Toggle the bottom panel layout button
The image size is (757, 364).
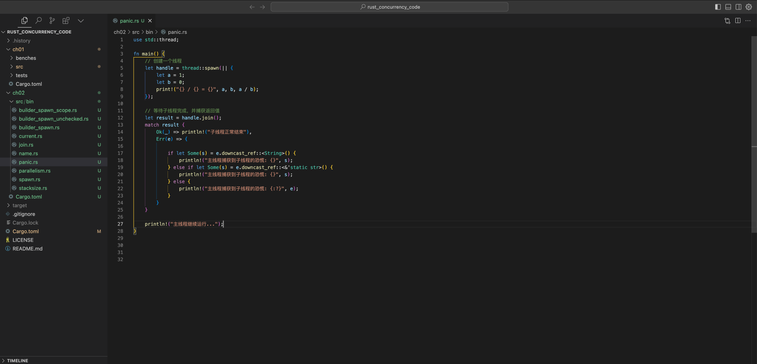pyautogui.click(x=728, y=7)
